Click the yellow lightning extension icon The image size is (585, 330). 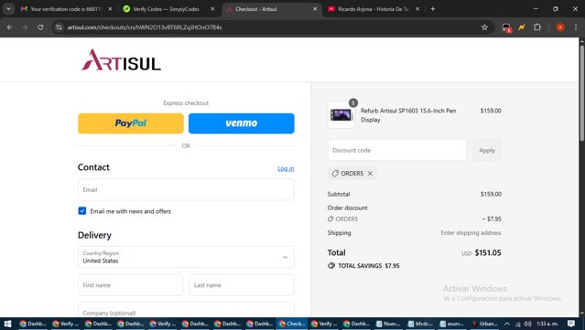(x=522, y=27)
